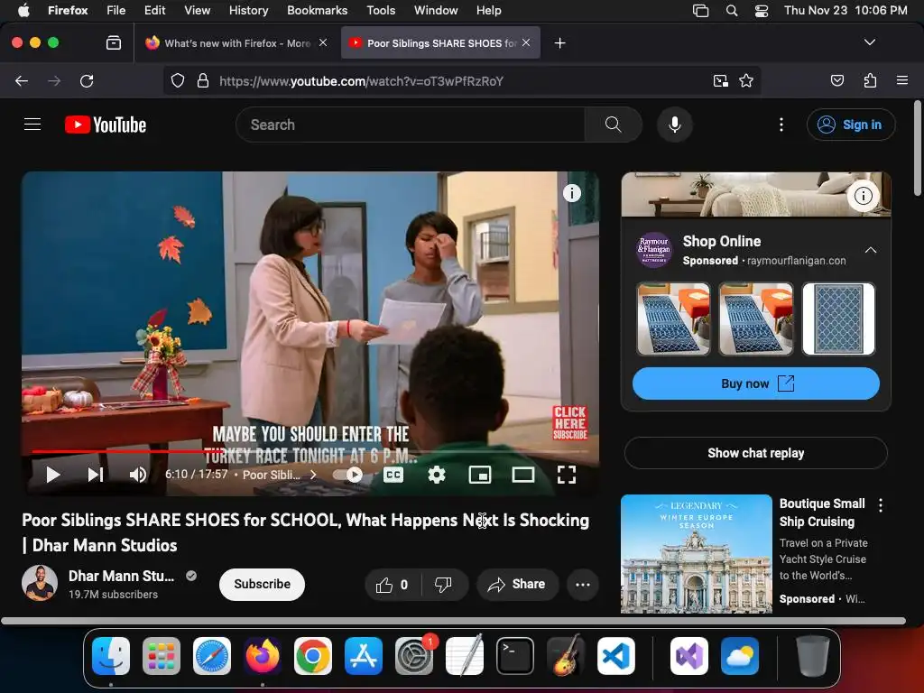Click Buy now in the ad

click(755, 383)
